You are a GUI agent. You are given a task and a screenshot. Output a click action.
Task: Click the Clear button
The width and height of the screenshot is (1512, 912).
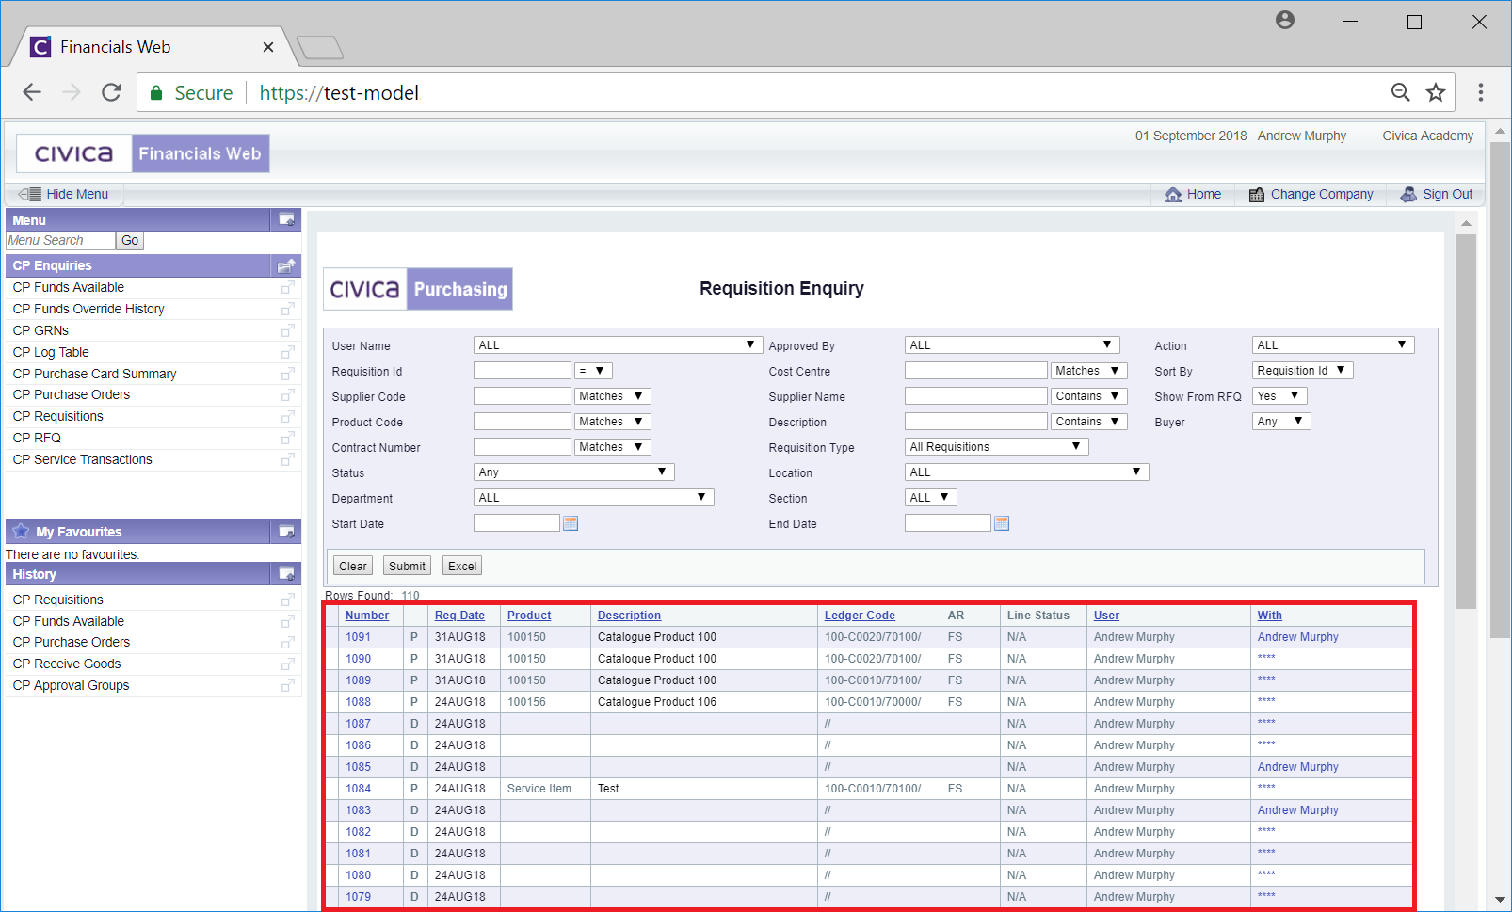[x=353, y=566]
